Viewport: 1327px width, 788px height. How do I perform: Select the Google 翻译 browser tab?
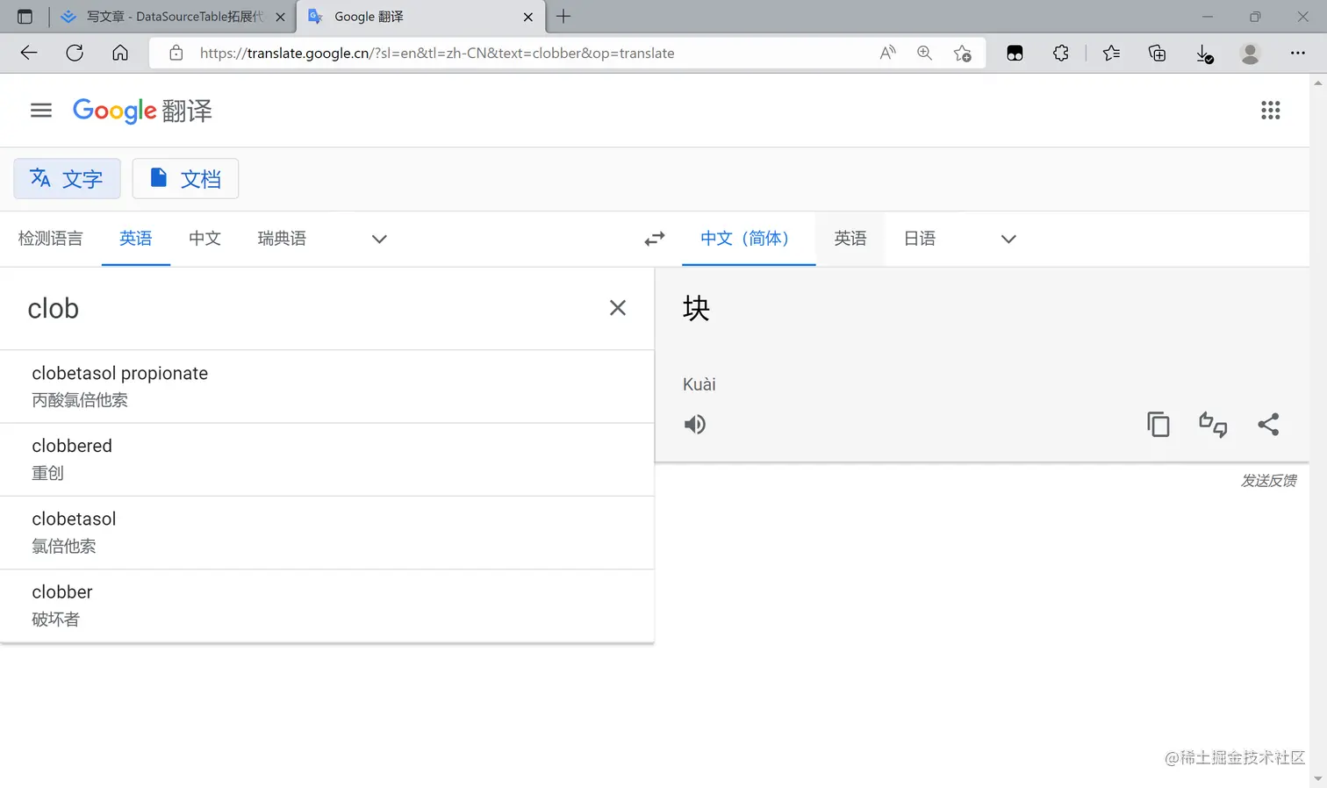tap(421, 17)
